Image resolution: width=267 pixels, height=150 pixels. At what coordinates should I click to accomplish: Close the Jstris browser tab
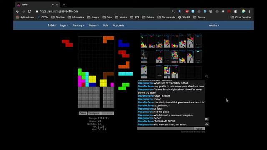(57, 5)
